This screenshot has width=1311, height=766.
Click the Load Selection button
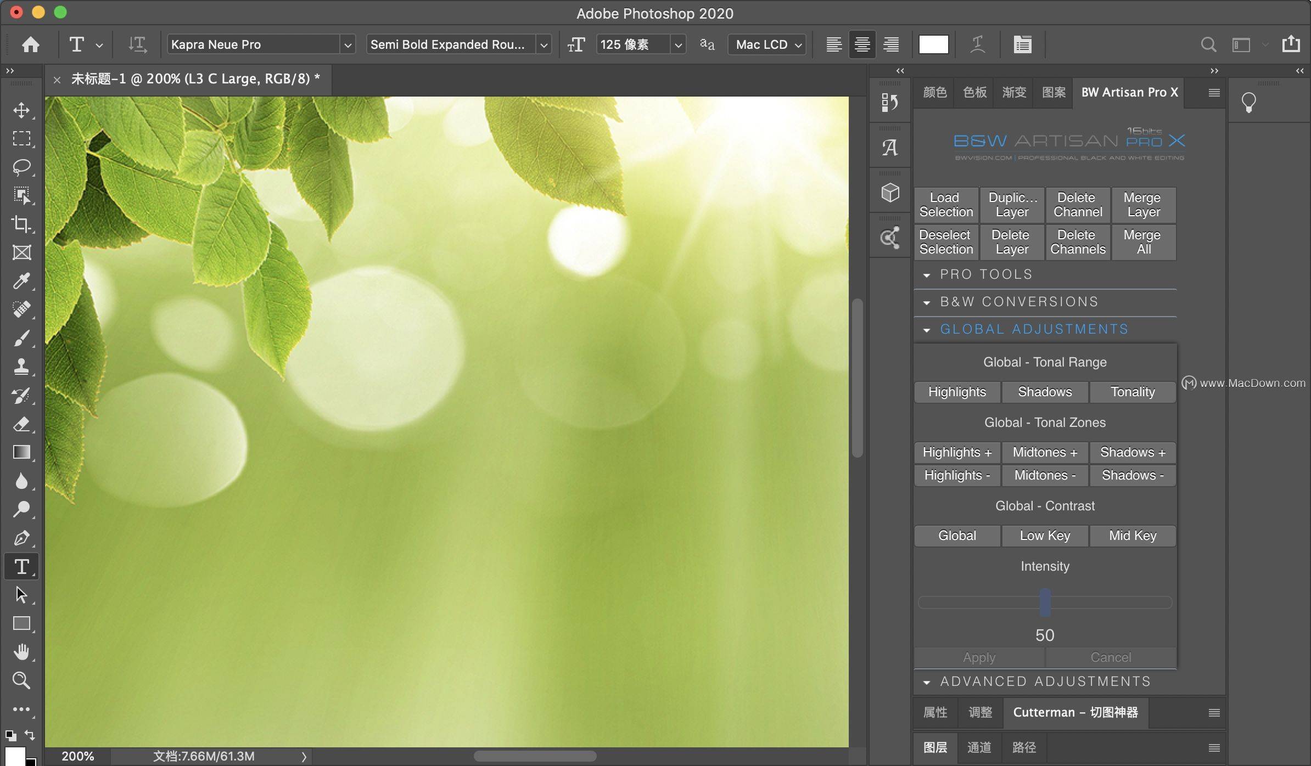coord(946,205)
